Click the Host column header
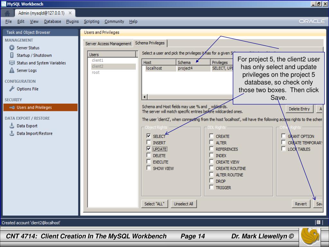Image resolution: width=329 pixels, height=247 pixels. tap(159, 62)
